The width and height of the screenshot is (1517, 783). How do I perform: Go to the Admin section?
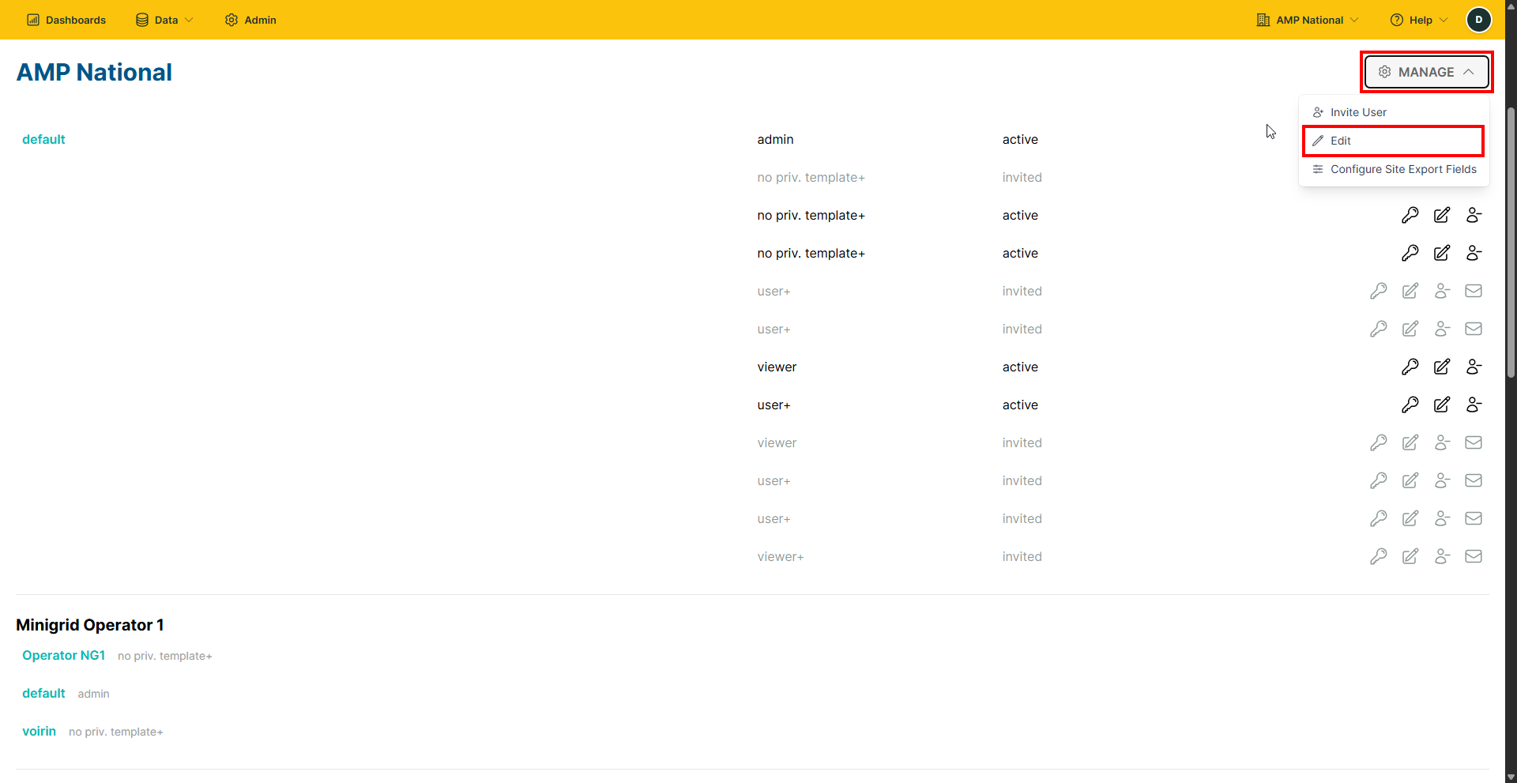point(250,20)
